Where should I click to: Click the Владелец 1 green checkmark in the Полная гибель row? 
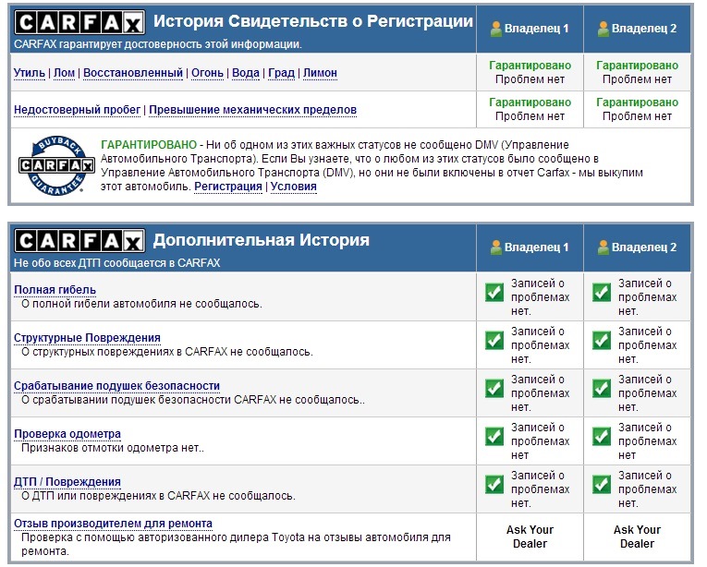[494, 292]
